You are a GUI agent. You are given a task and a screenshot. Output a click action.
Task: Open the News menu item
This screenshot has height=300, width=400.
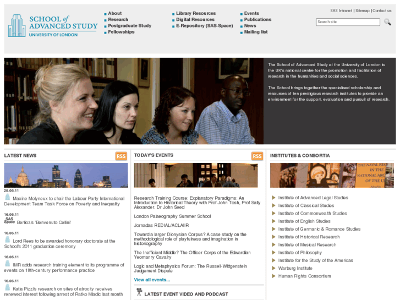250,25
